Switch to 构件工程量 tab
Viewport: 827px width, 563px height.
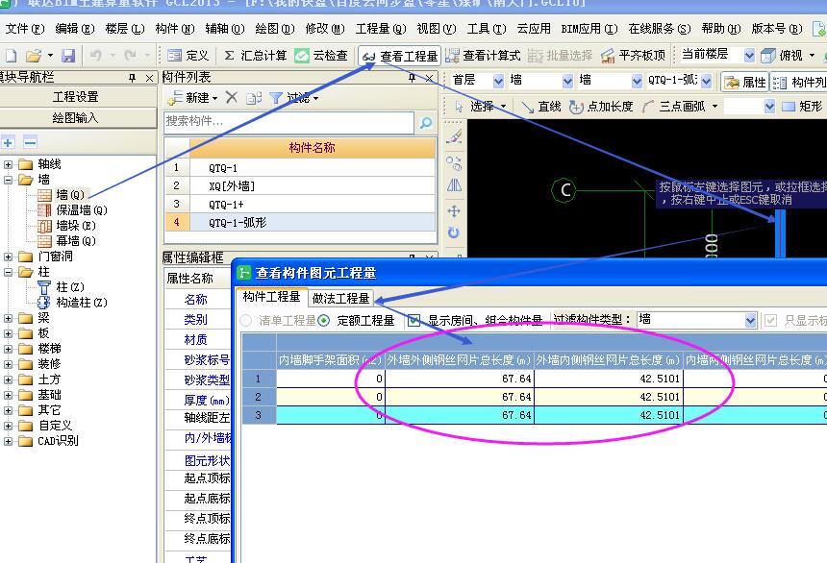[271, 297]
